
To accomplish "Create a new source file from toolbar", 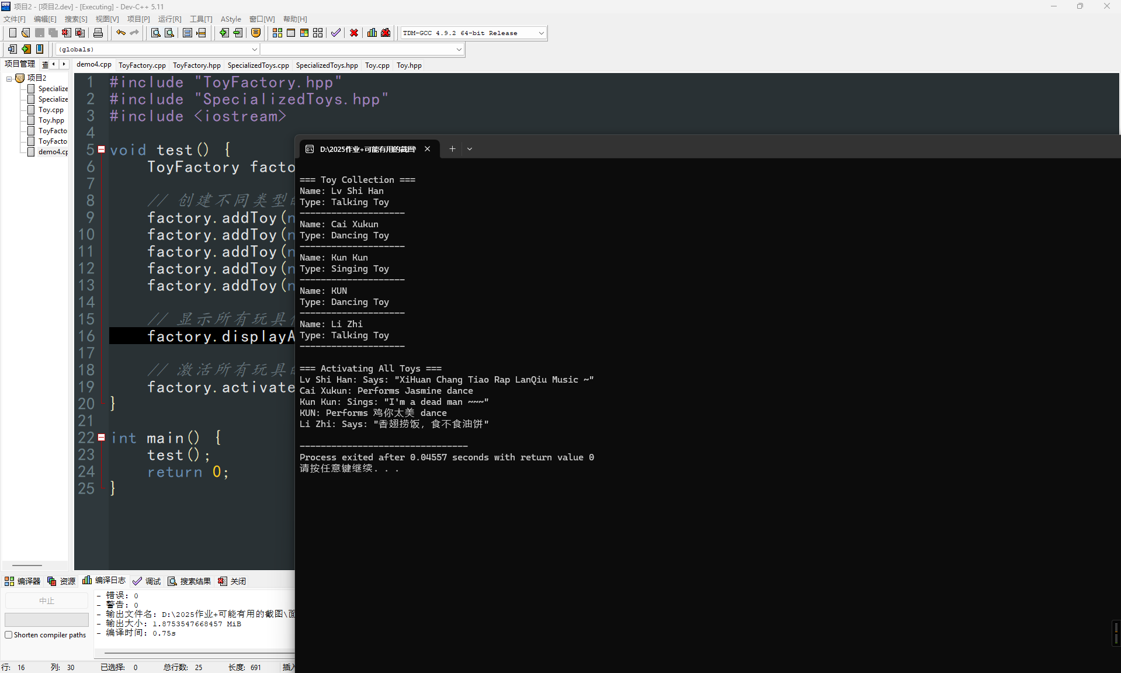I will click(x=12, y=33).
